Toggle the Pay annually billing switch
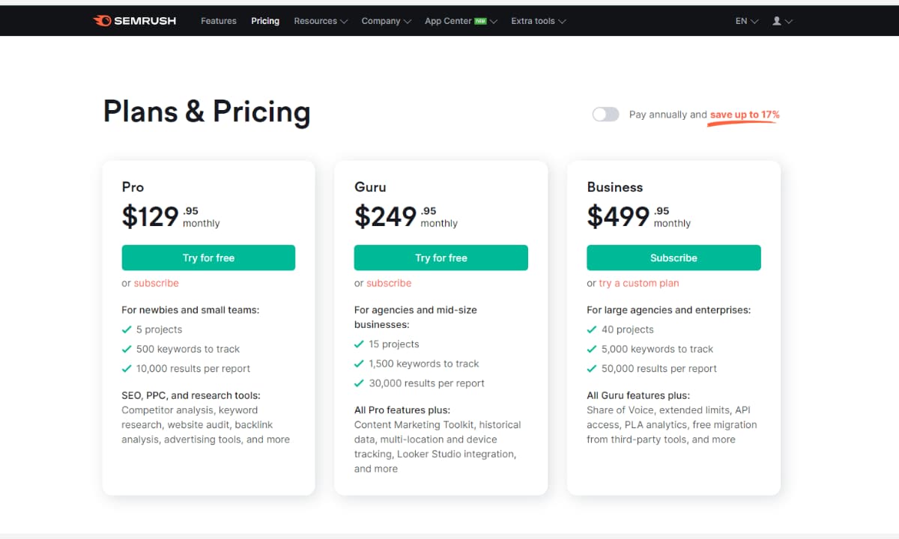 pos(605,115)
